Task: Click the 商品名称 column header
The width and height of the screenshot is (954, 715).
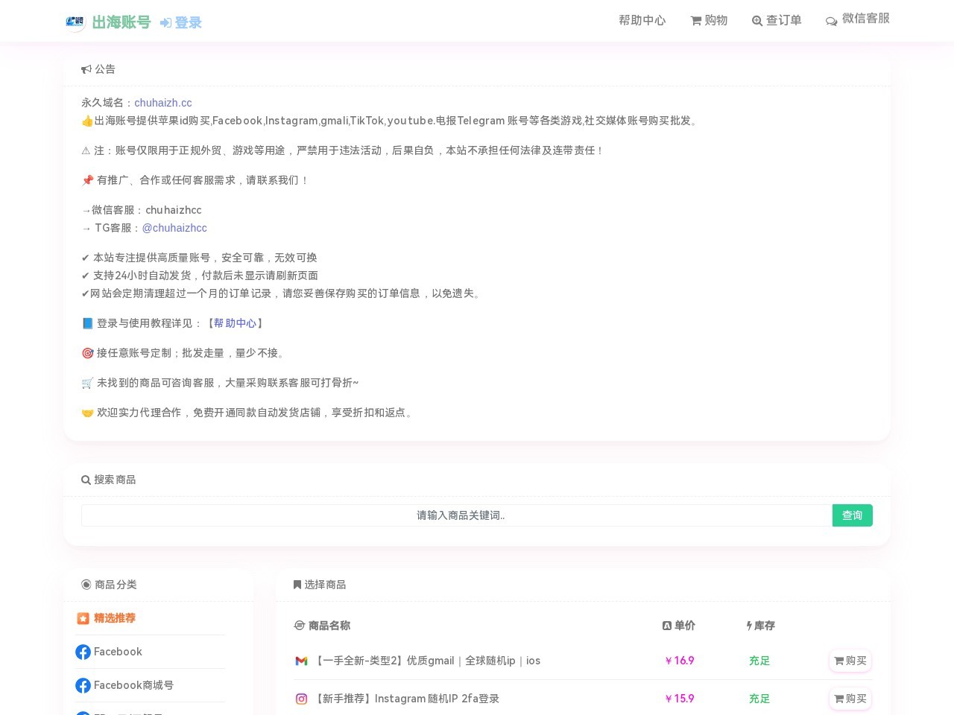Action: coord(322,626)
